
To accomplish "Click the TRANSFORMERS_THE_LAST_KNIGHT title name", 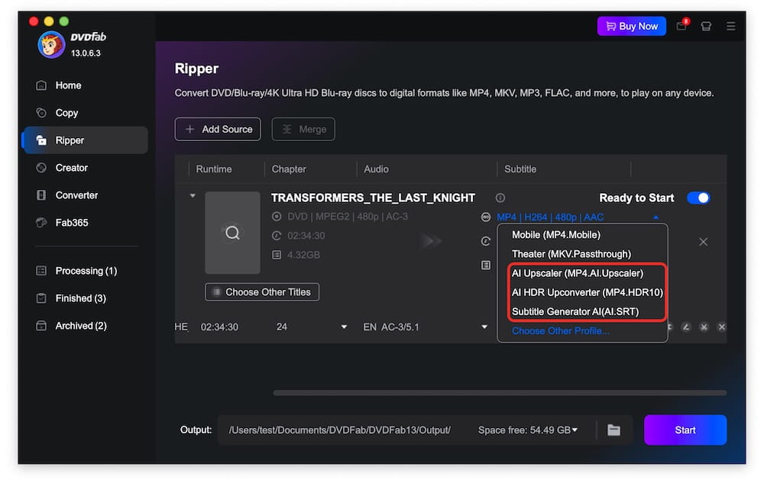I will coord(373,198).
